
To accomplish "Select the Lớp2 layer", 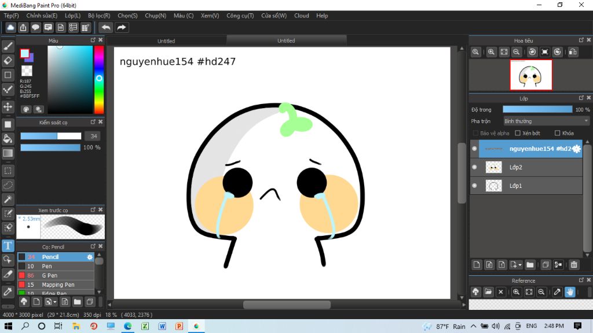I will click(526, 167).
